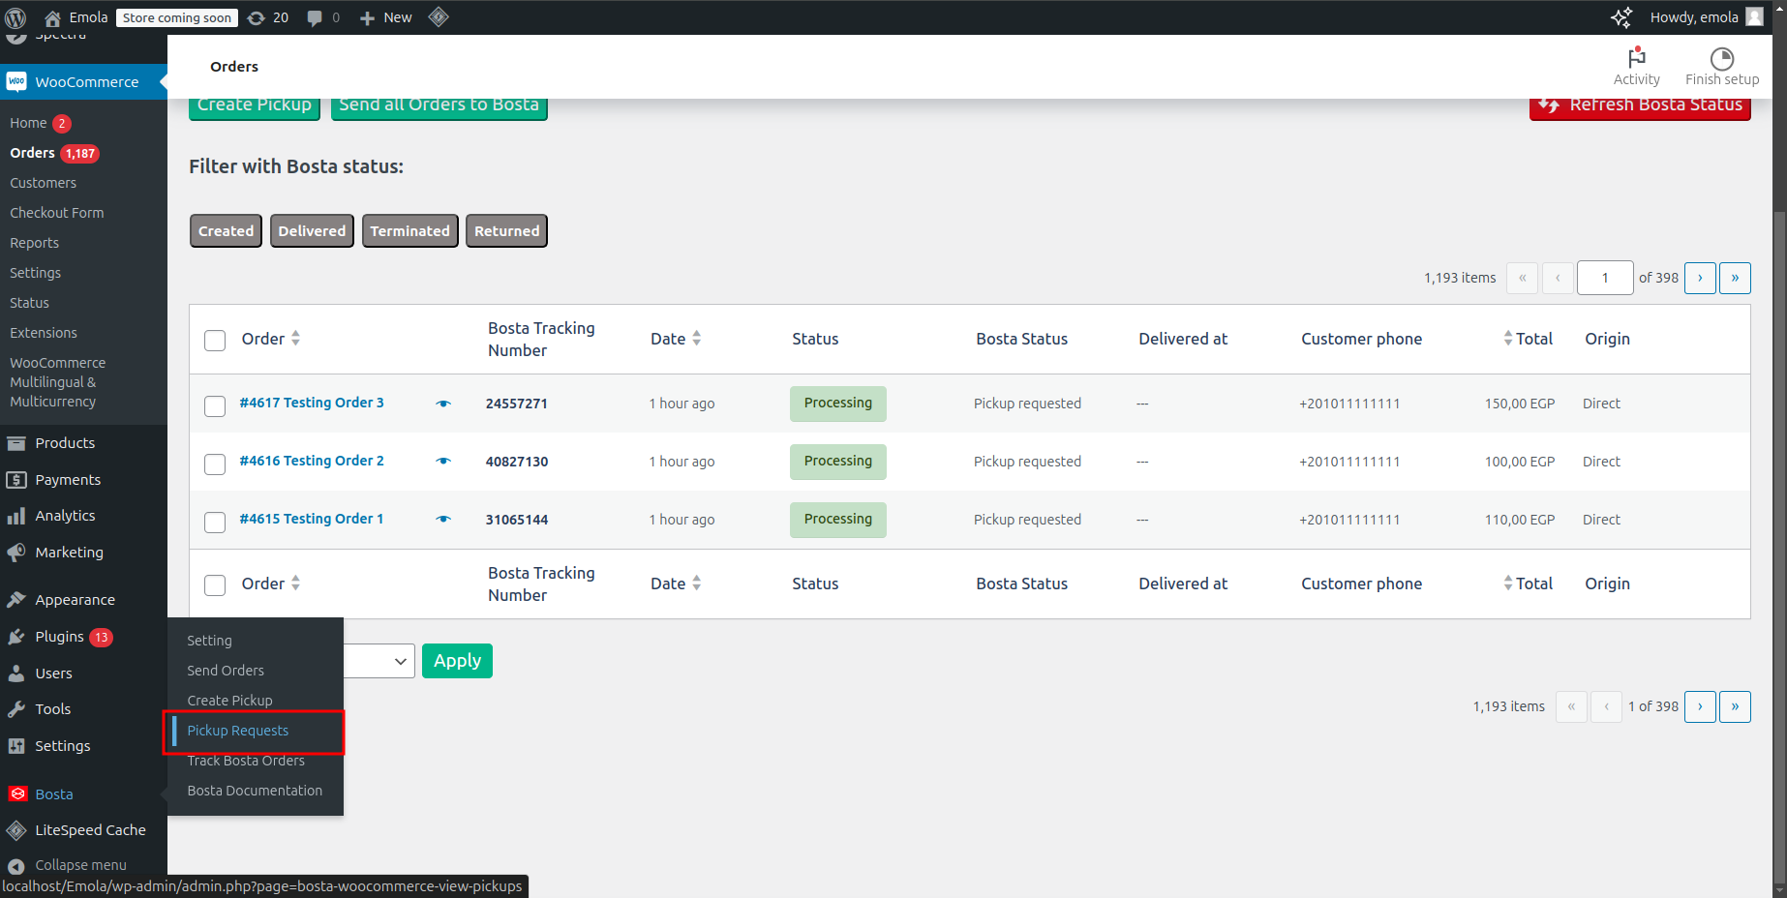1787x898 pixels.
Task: Click the plus New content icon
Action: tap(367, 17)
